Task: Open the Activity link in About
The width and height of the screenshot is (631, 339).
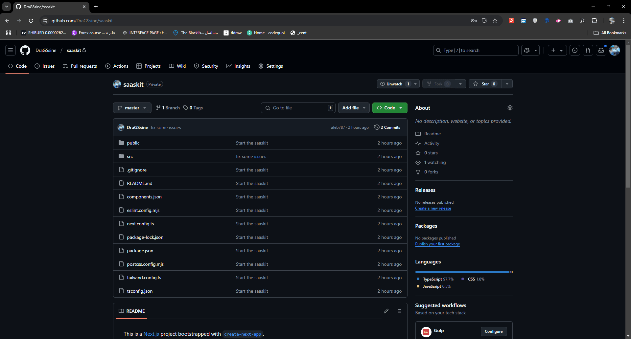Action: (427, 143)
